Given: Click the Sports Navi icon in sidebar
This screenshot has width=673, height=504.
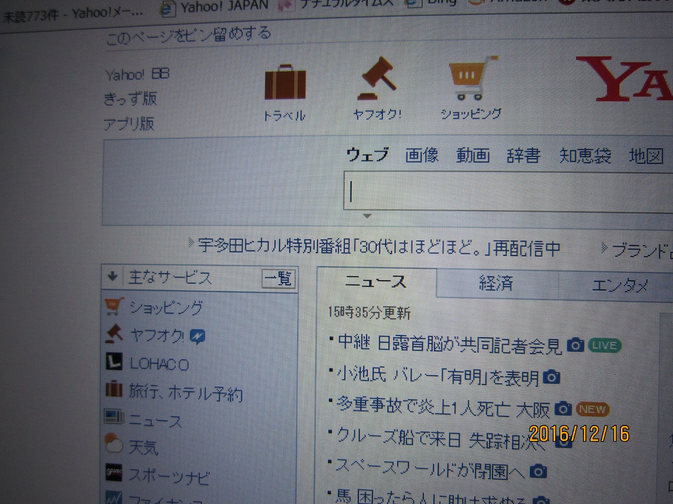Looking at the screenshot, I should point(114,473).
